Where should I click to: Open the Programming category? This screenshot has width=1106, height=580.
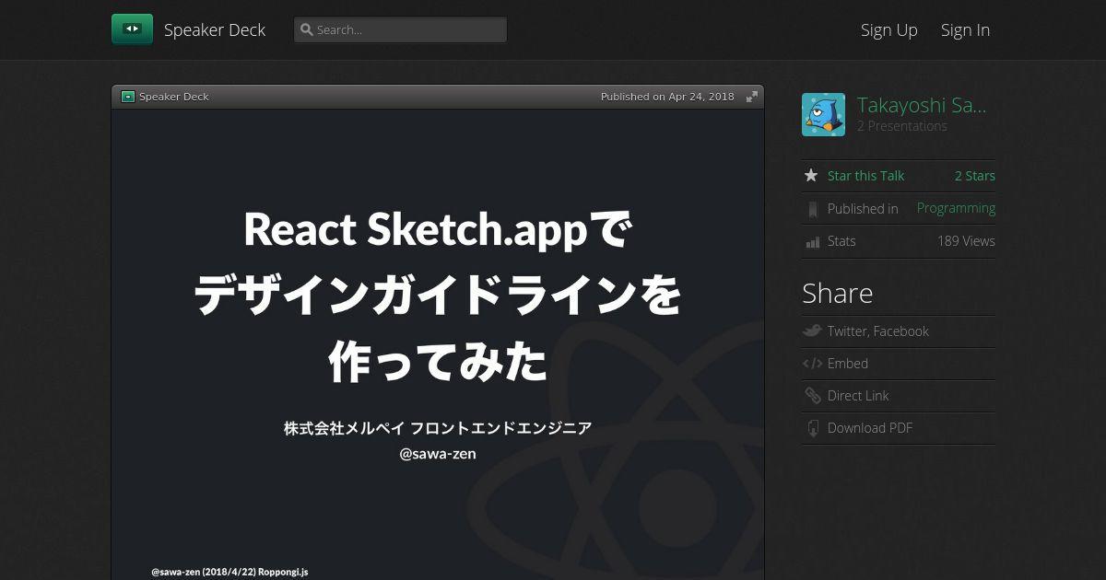[x=956, y=208]
